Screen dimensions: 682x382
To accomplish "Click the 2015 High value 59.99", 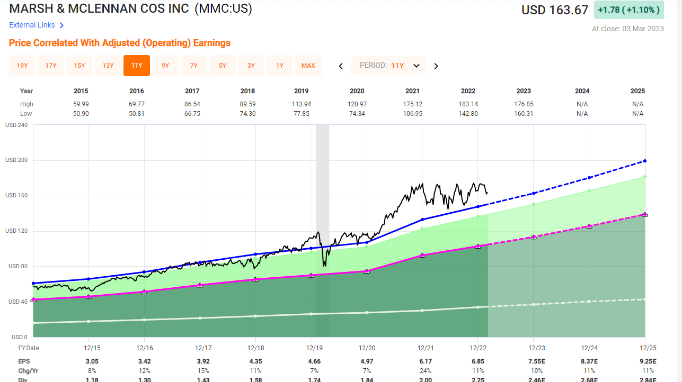I will tap(81, 104).
